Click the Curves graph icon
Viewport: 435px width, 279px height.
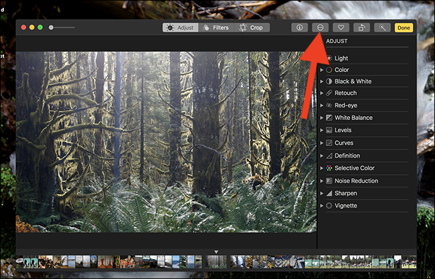click(x=329, y=143)
